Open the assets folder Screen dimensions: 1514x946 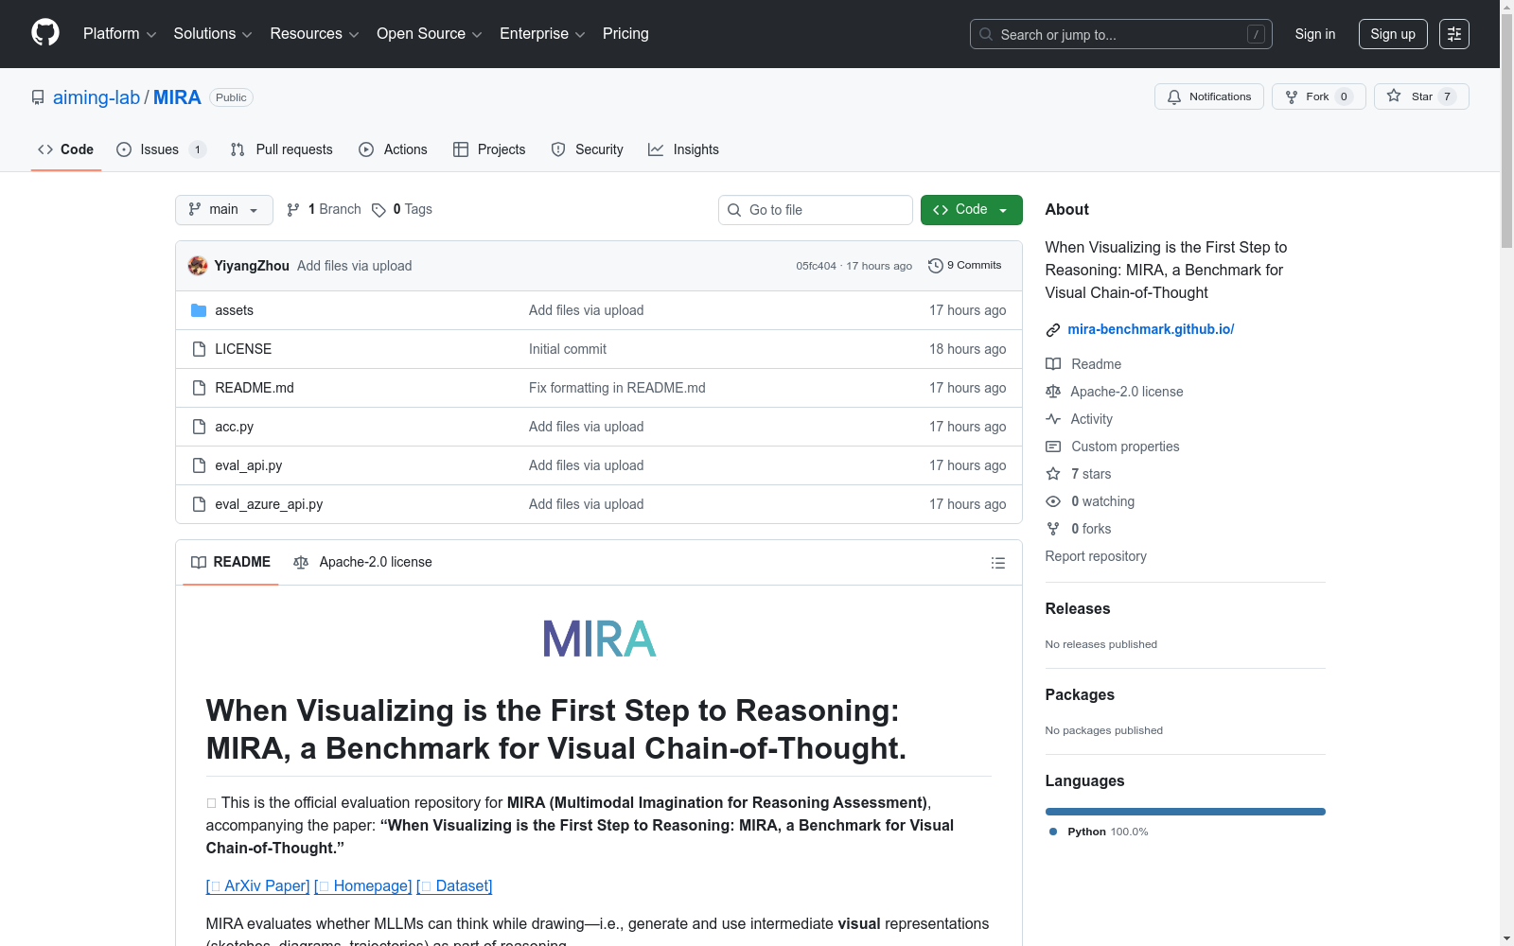(234, 310)
